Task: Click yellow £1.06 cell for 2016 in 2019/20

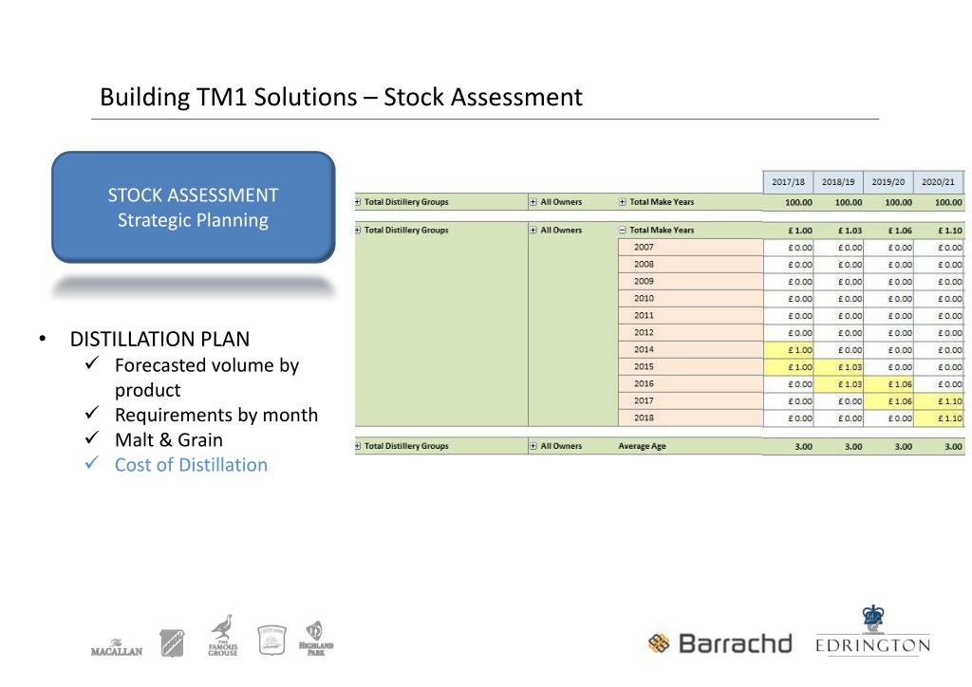Action: click(x=888, y=384)
